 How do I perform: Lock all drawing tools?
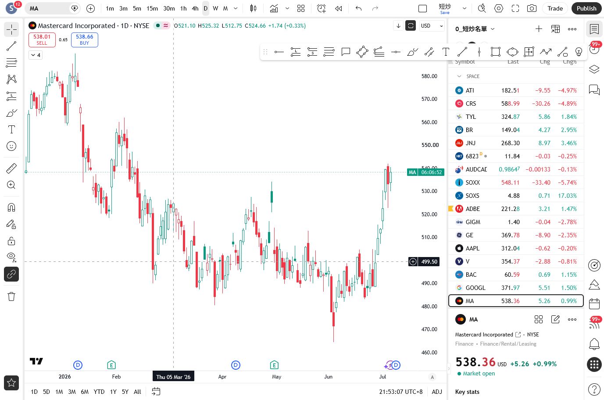pyautogui.click(x=11, y=241)
